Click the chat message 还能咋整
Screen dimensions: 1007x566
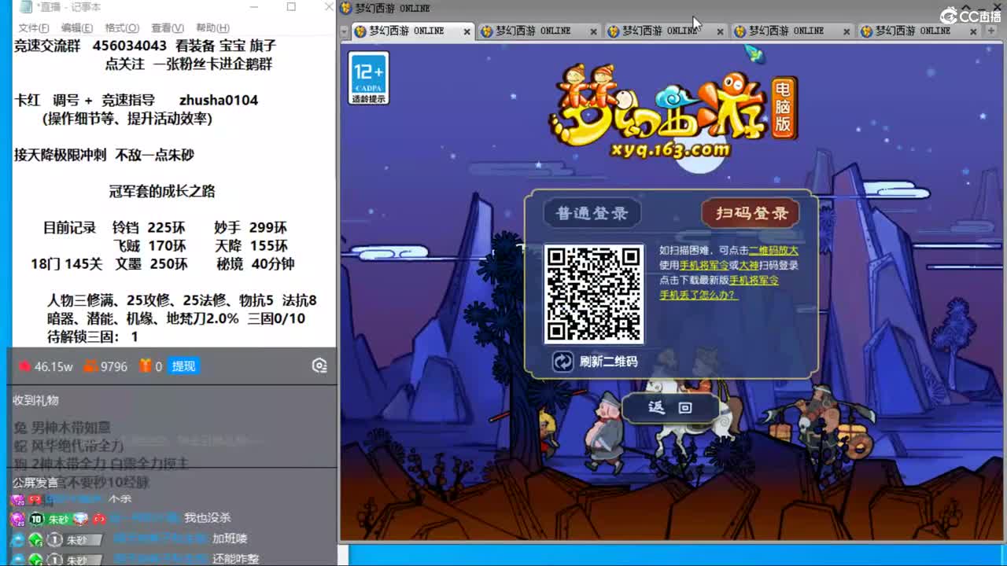pos(235,560)
